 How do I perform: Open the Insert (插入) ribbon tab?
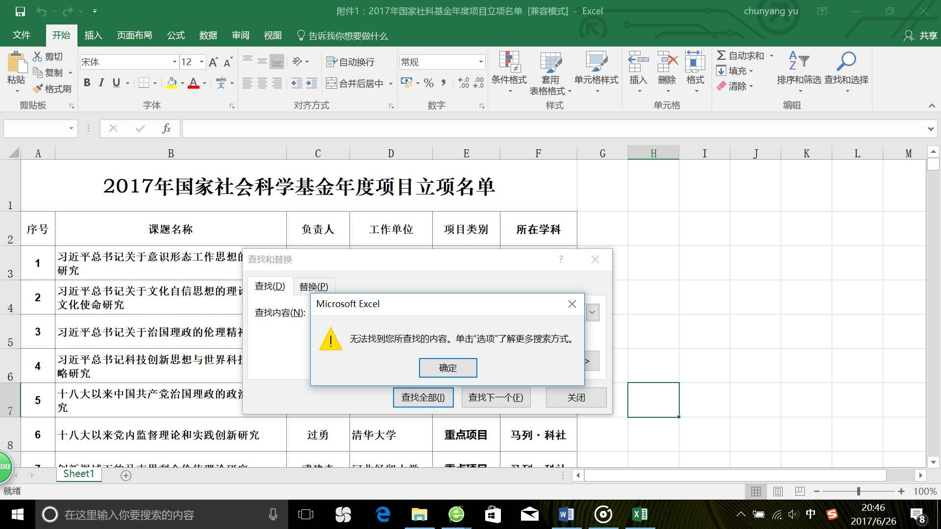click(93, 35)
